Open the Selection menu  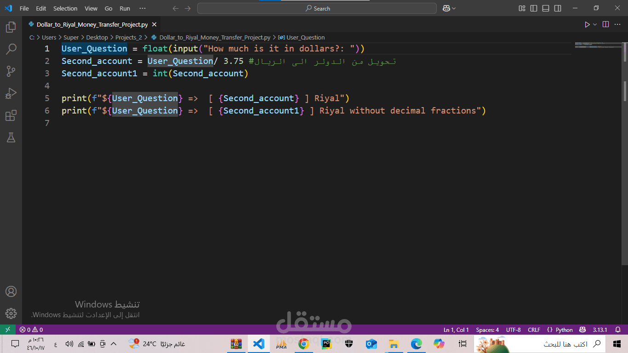point(65,8)
